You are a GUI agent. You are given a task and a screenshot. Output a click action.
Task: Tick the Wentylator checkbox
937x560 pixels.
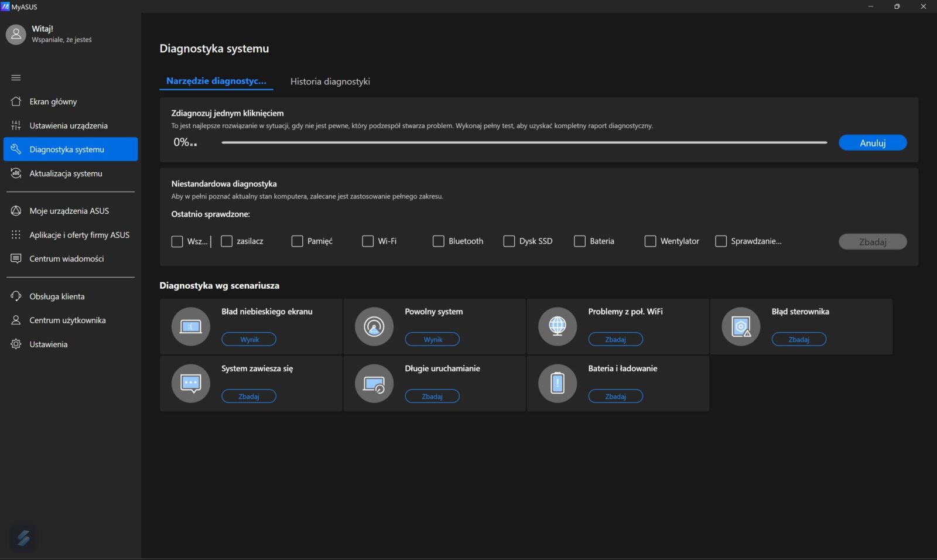tap(650, 241)
